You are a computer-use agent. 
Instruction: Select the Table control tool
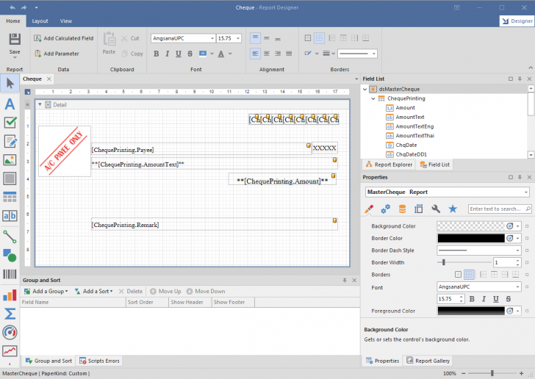point(10,197)
